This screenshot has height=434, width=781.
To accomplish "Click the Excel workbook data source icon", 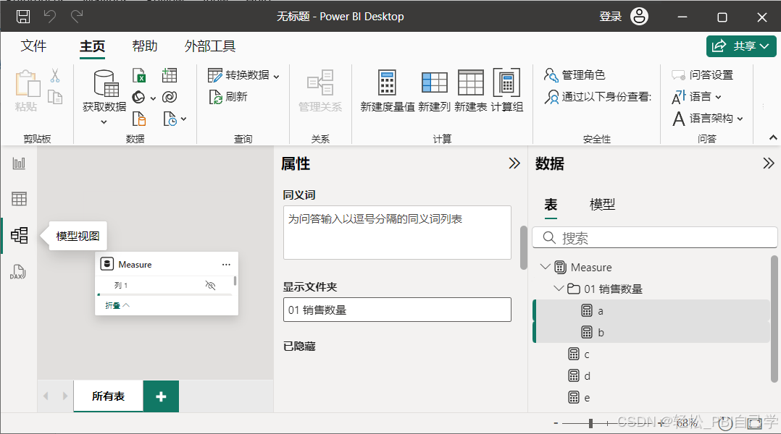I will click(x=139, y=75).
